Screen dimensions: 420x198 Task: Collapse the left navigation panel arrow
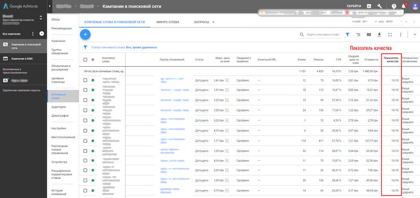(x=49, y=6)
